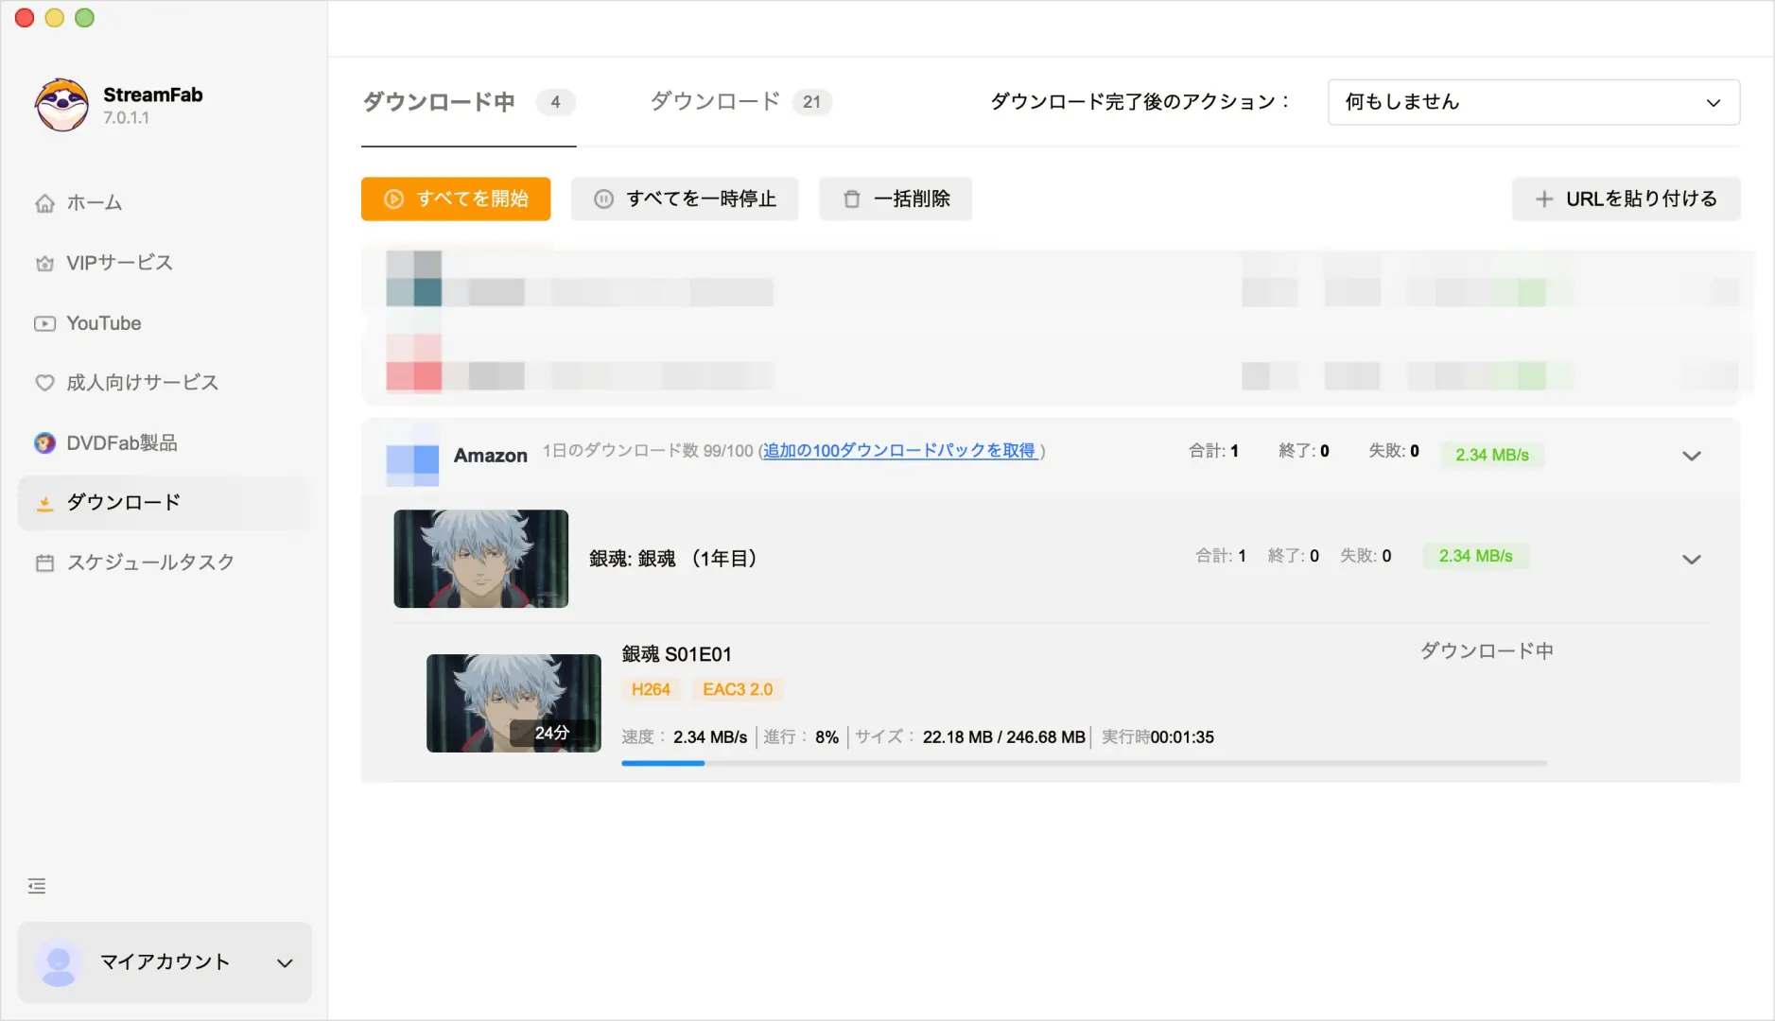Click 進行 8% progress text
Viewport: 1775px width, 1021px height.
point(801,737)
